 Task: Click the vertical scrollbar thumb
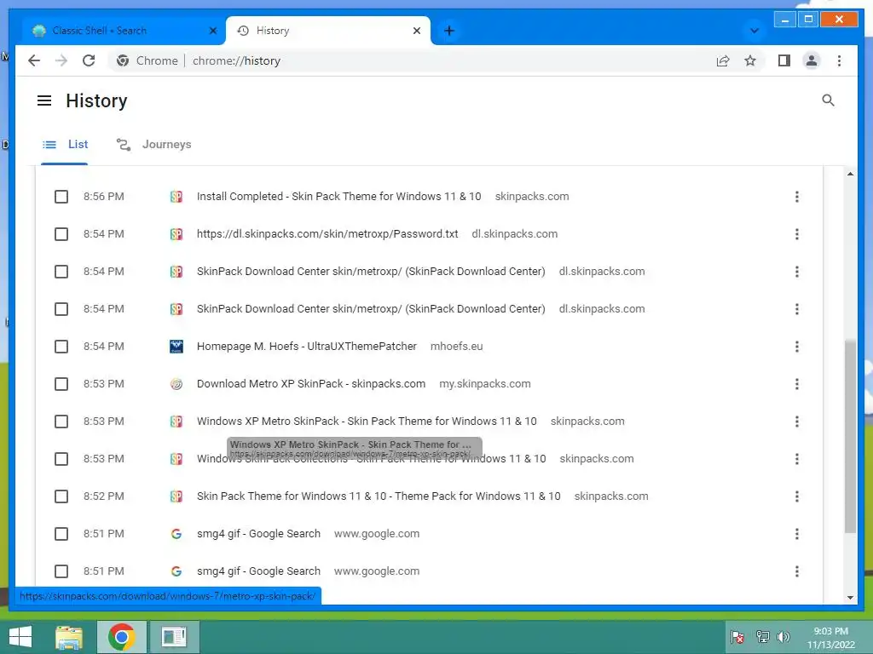pos(850,437)
